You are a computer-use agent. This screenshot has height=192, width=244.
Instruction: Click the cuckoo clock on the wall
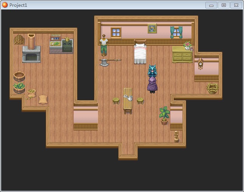point(201,63)
